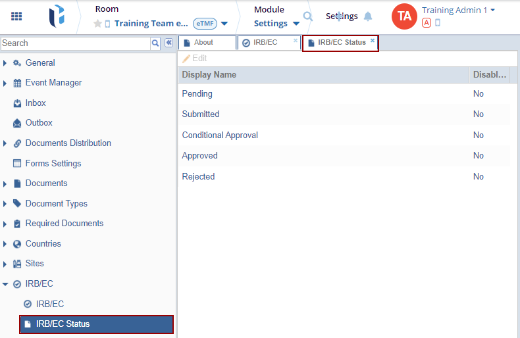Open Forms Settings in the sidebar
The image size is (520, 338).
click(53, 164)
